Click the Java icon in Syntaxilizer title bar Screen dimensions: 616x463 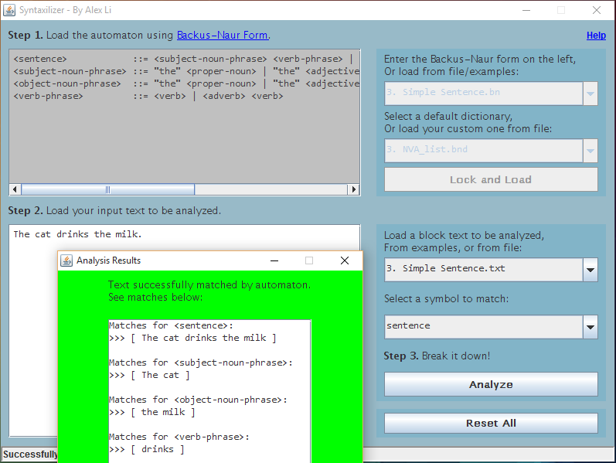(9, 10)
